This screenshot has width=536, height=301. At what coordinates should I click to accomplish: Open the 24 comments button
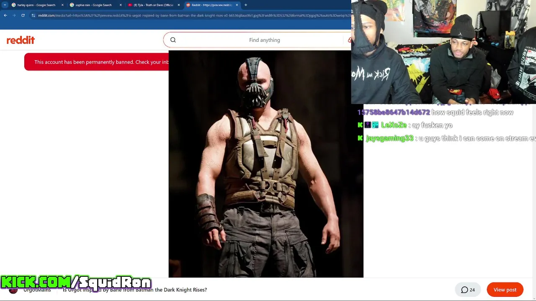(x=468, y=290)
